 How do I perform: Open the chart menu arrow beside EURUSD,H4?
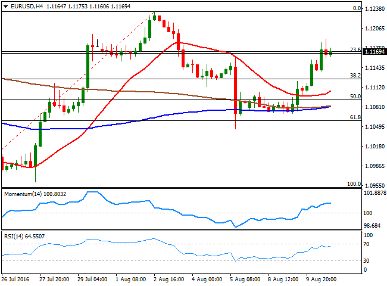click(5, 7)
